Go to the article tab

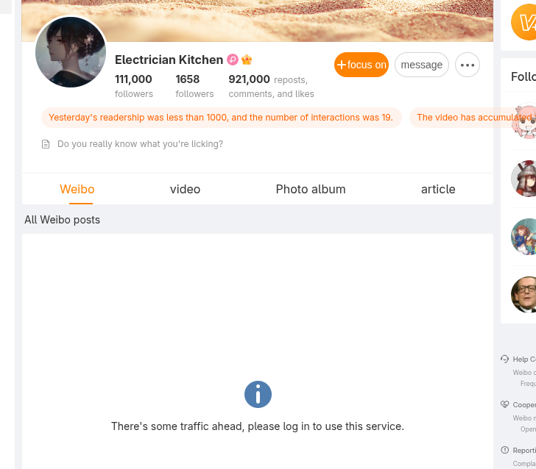(x=438, y=189)
